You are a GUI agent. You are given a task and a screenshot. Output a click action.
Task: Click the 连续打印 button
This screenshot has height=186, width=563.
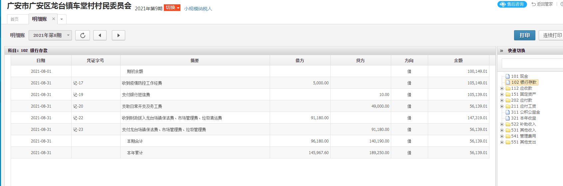(x=551, y=35)
